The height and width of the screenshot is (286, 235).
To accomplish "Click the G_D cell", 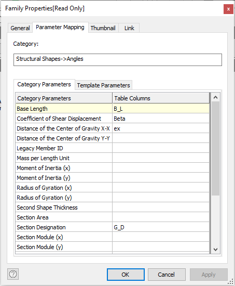I will point(161,227).
